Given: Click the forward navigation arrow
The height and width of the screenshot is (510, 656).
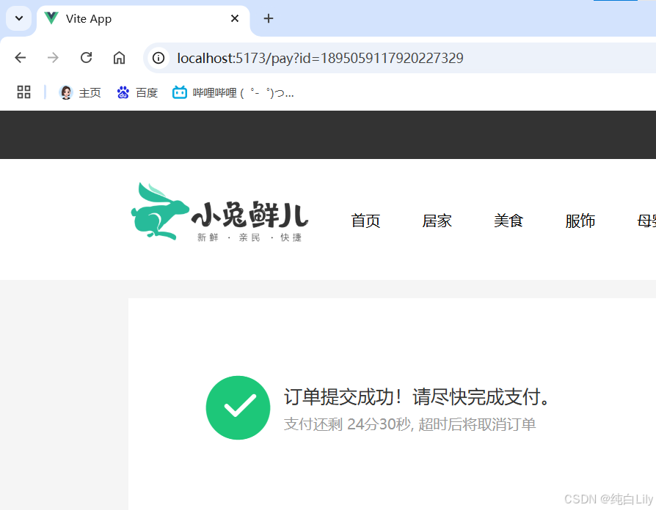Looking at the screenshot, I should coord(53,57).
